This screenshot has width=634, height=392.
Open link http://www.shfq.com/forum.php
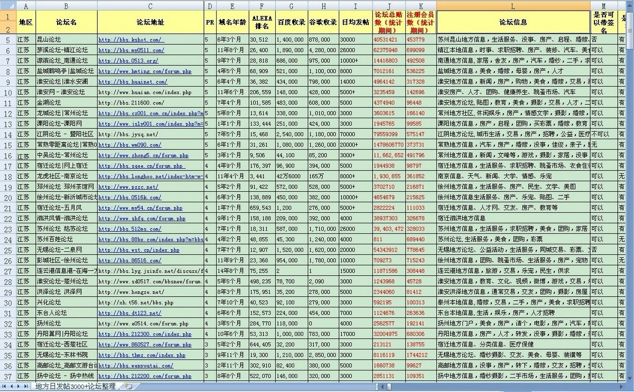[142, 218]
